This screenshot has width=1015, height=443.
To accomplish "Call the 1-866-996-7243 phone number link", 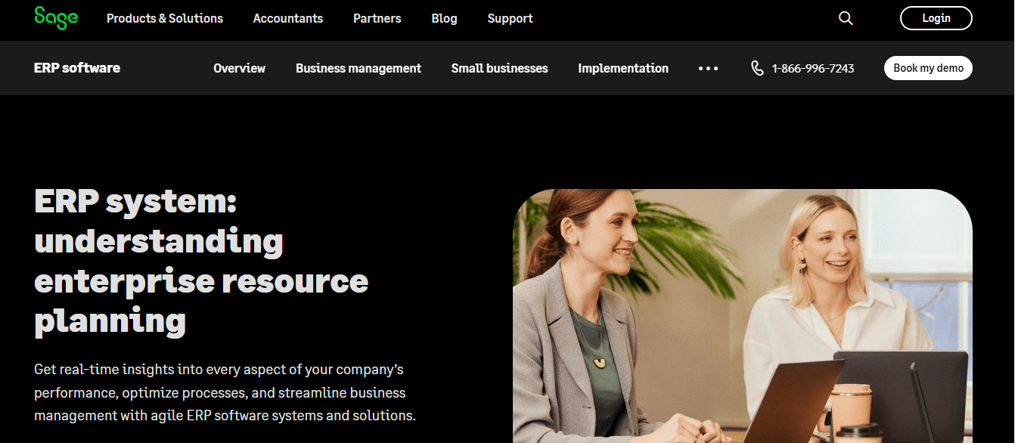I will [x=813, y=68].
